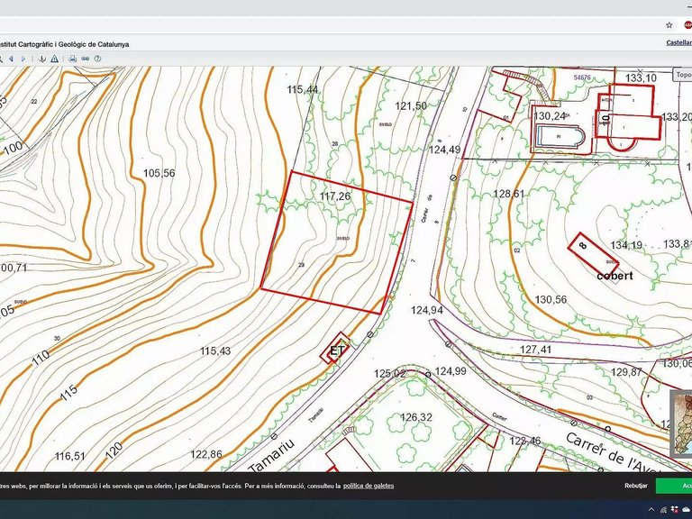The width and height of the screenshot is (692, 519).
Task: Click the 126,32 elevation label
Action: coord(416,417)
